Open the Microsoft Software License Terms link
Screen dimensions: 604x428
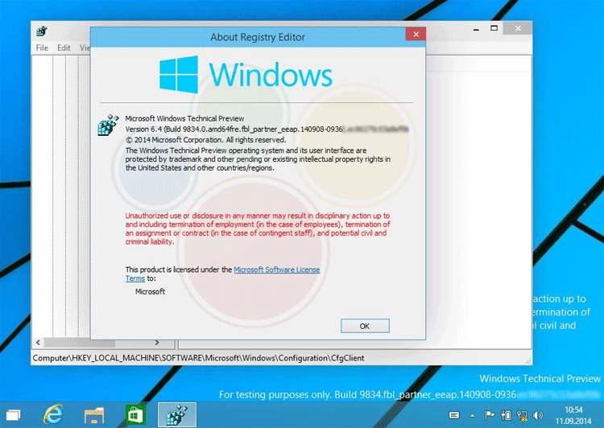276,270
